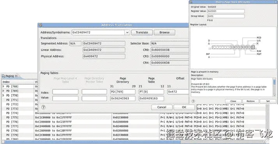Click the Register Value input field

coord(226,11)
